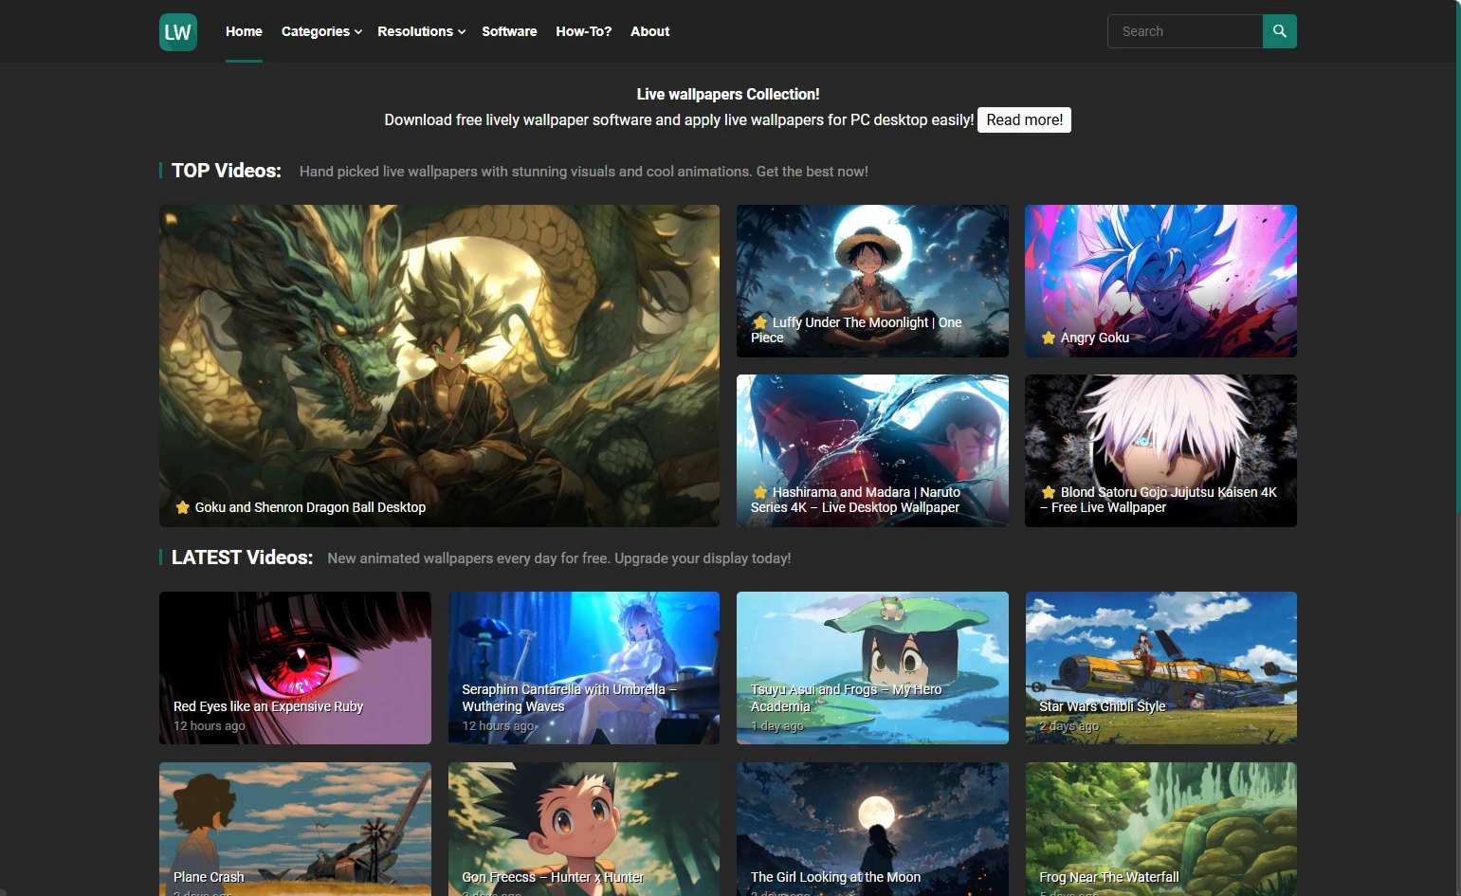Go to the How-To? page
This screenshot has height=896, width=1461.
coord(583,31)
